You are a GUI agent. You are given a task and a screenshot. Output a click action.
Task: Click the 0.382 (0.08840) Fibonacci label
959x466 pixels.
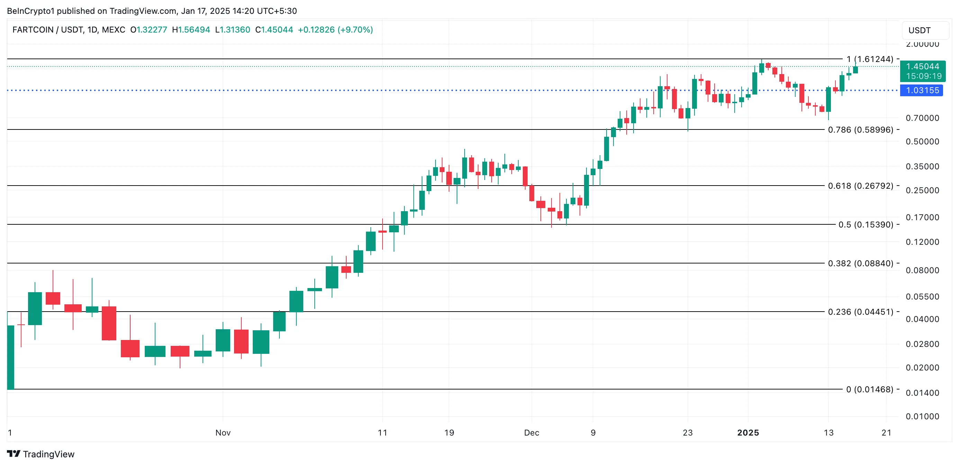coord(860,263)
